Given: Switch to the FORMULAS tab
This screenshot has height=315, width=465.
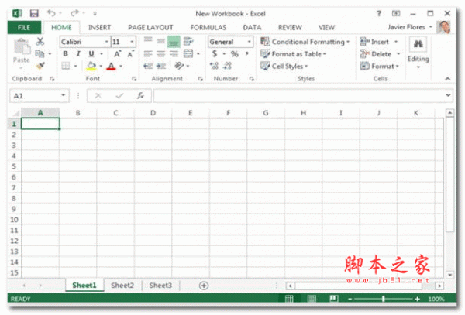Looking at the screenshot, I should (208, 28).
